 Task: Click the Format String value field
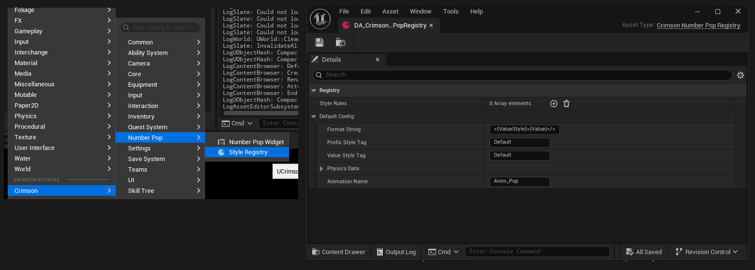click(524, 130)
